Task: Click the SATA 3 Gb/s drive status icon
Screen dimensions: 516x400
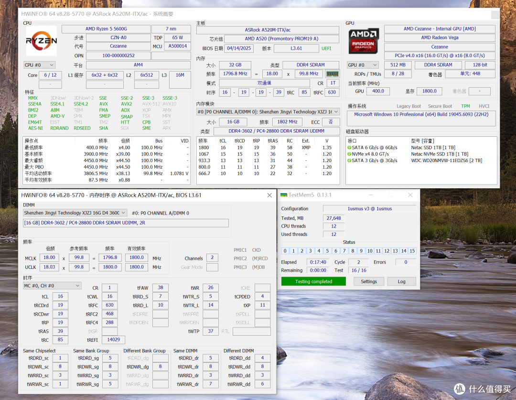Action: [x=349, y=161]
